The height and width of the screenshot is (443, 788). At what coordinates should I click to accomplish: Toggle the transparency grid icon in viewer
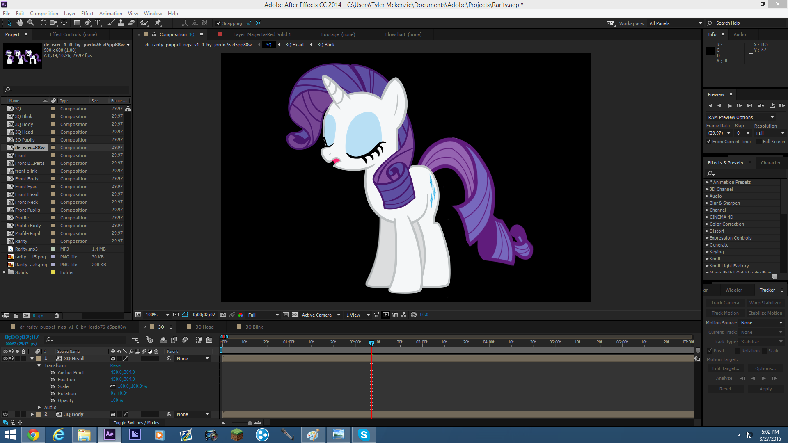click(295, 315)
